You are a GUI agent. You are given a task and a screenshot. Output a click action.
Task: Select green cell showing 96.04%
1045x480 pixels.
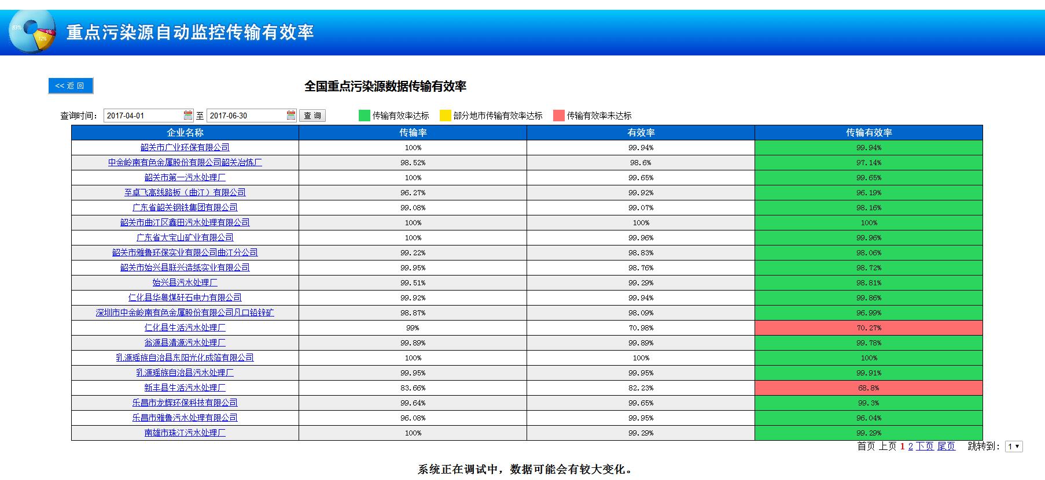(869, 418)
